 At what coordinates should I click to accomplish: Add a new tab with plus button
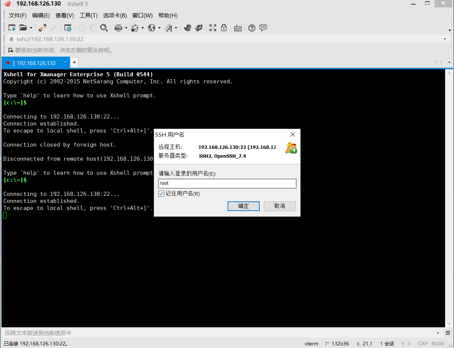74,63
